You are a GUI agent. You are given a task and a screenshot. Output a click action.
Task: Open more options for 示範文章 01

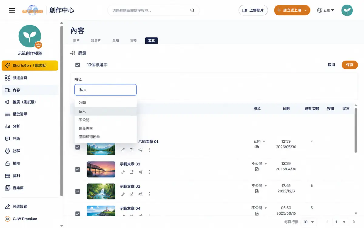click(x=149, y=150)
